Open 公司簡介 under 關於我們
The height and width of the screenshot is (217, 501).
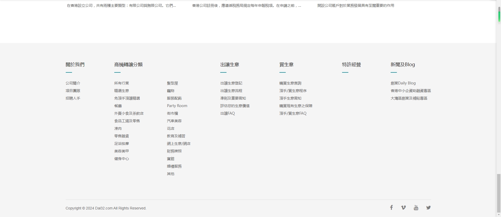tap(73, 83)
